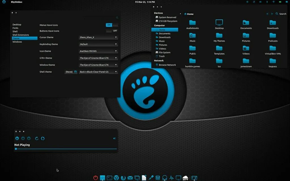Collapse file manager sidebar arrow
This screenshot has width=290, height=181.
click(x=180, y=14)
